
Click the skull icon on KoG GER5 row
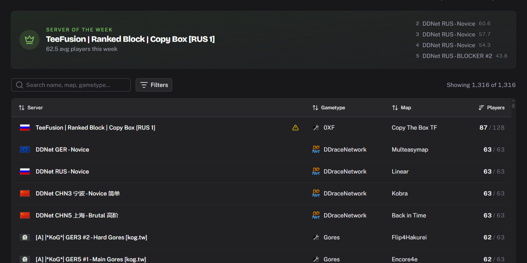tap(25, 259)
